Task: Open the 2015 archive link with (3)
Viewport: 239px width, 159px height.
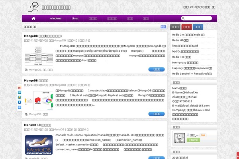Action: click(180, 157)
